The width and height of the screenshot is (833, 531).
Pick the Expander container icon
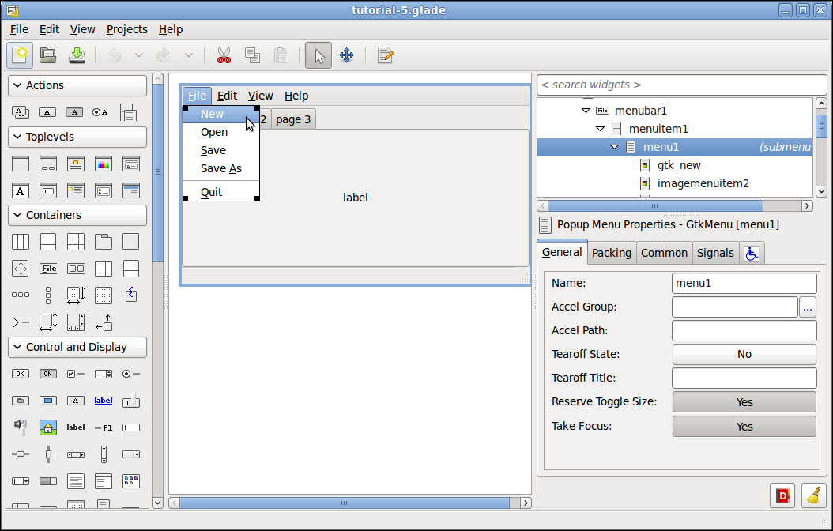(x=21, y=322)
